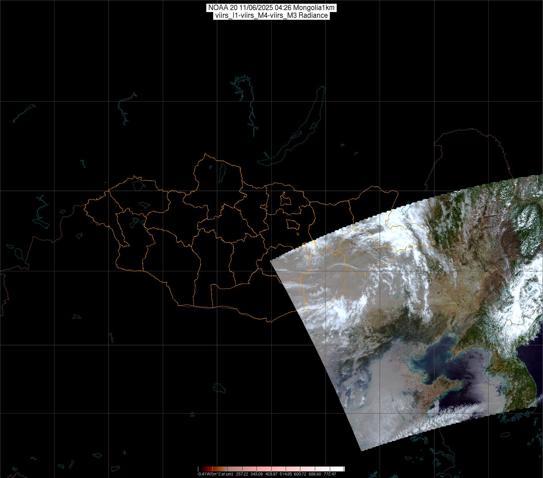Viewport: 543px width, 478px height.
Task: Click the "428.97" colorbar value
Action: pyautogui.click(x=271, y=474)
